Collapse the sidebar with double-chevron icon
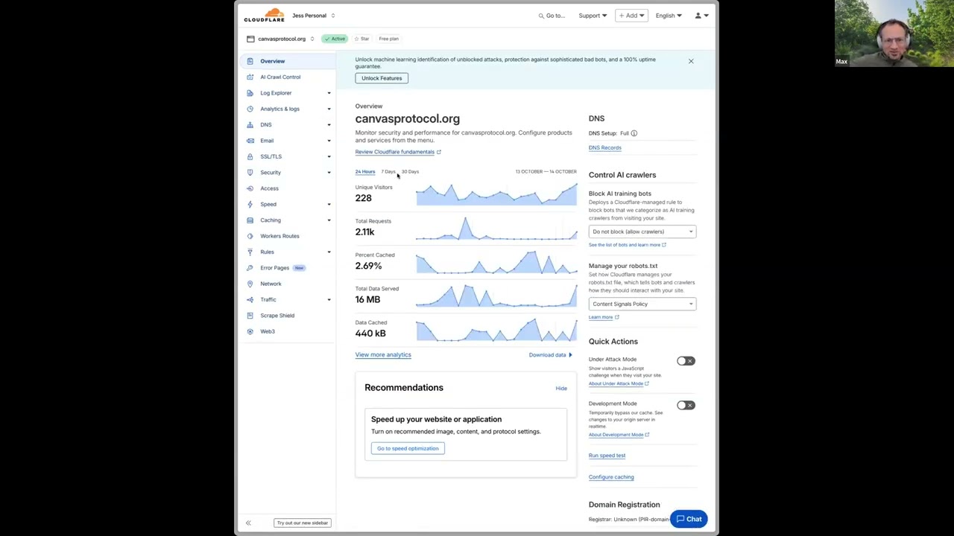The width and height of the screenshot is (954, 536). pyautogui.click(x=248, y=523)
